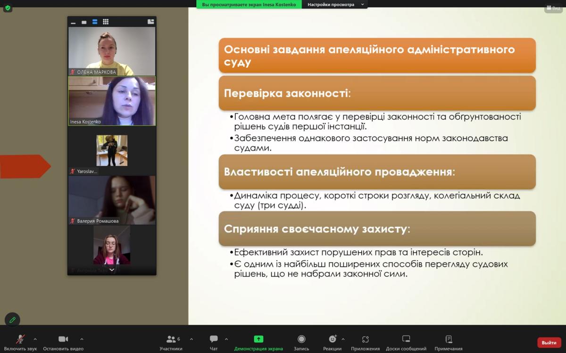566x353 pixels.
Task: Expand the chevron beside Участники
Action: 191,339
